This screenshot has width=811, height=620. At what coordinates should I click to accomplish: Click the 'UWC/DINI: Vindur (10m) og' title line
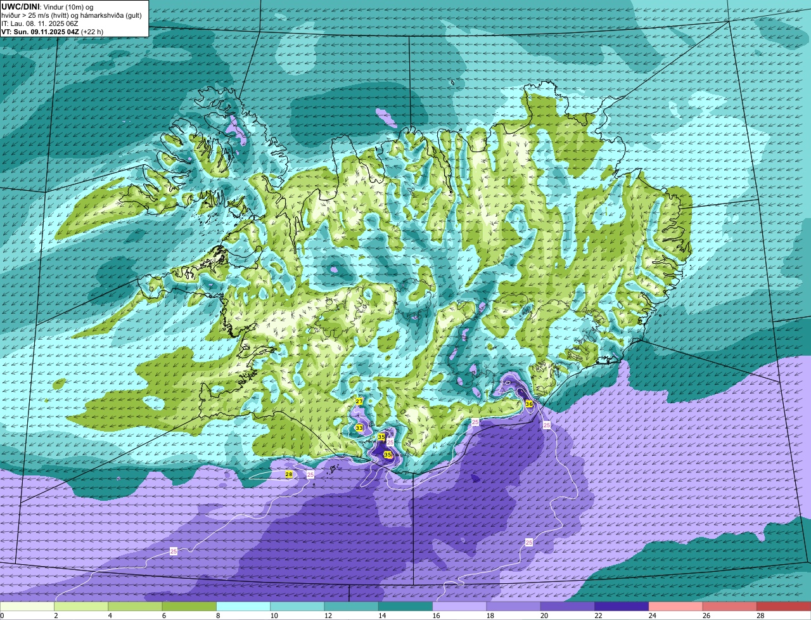pyautogui.click(x=48, y=7)
